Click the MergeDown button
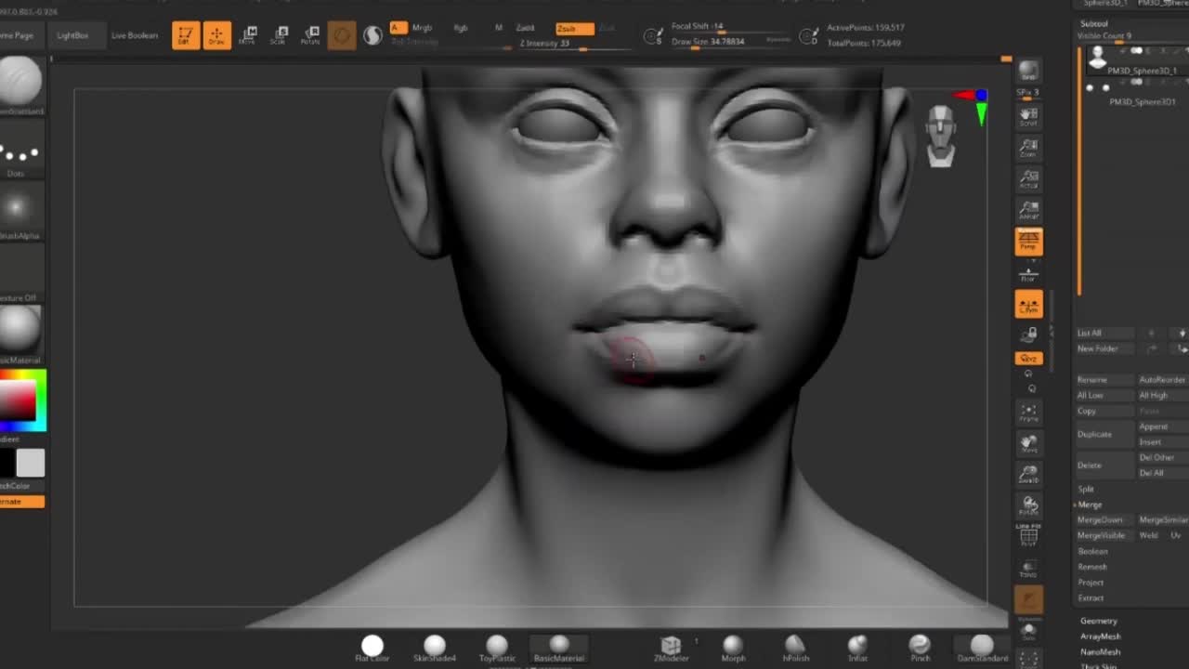1189x669 pixels. 1104,520
